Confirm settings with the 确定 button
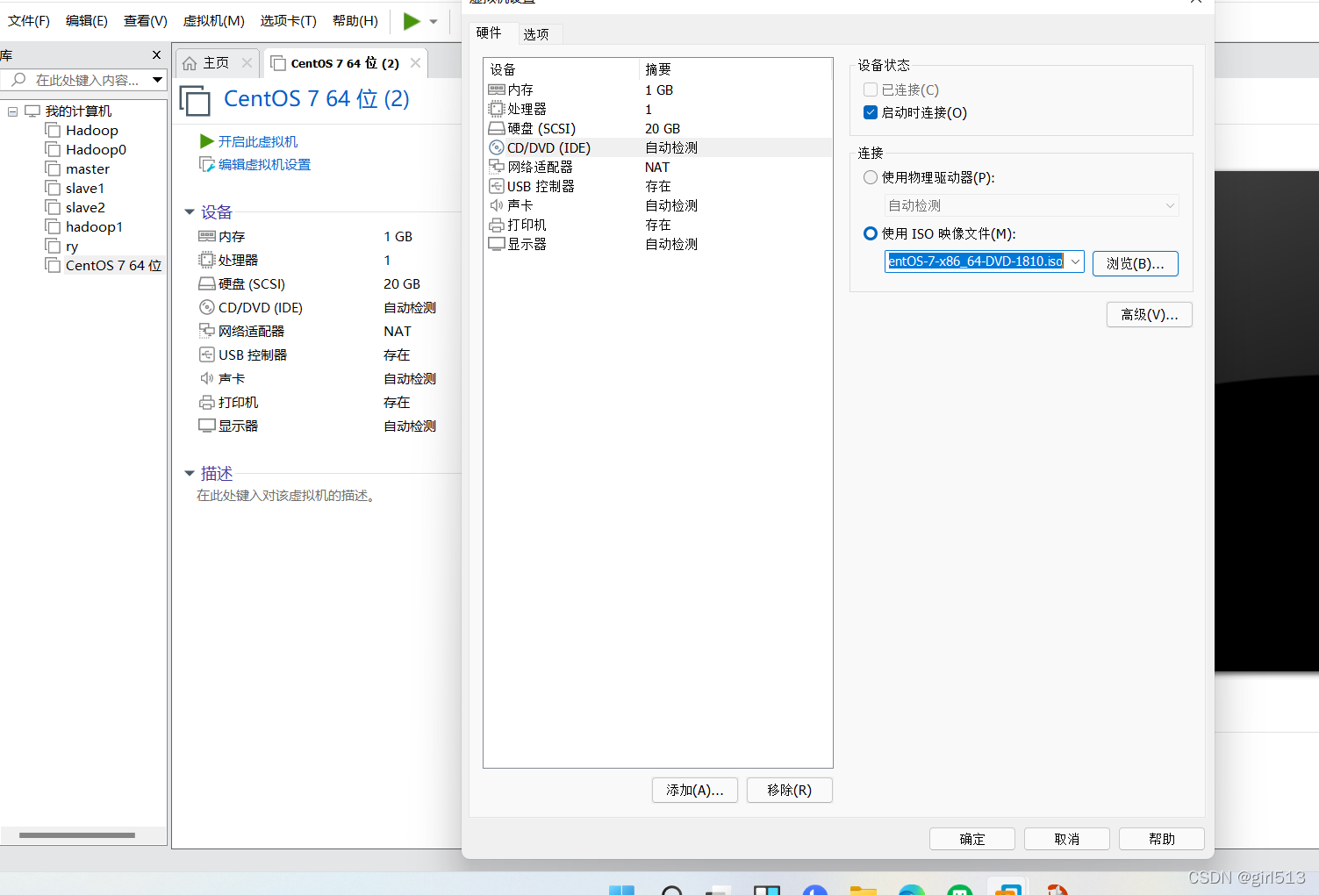Image resolution: width=1319 pixels, height=895 pixels. pos(972,839)
